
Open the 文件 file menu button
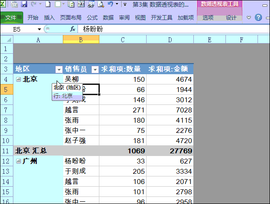[12, 17]
